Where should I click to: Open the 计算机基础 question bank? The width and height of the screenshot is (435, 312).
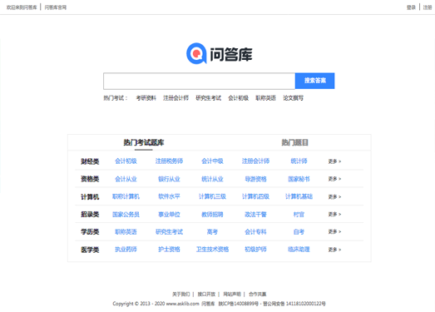[299, 196]
